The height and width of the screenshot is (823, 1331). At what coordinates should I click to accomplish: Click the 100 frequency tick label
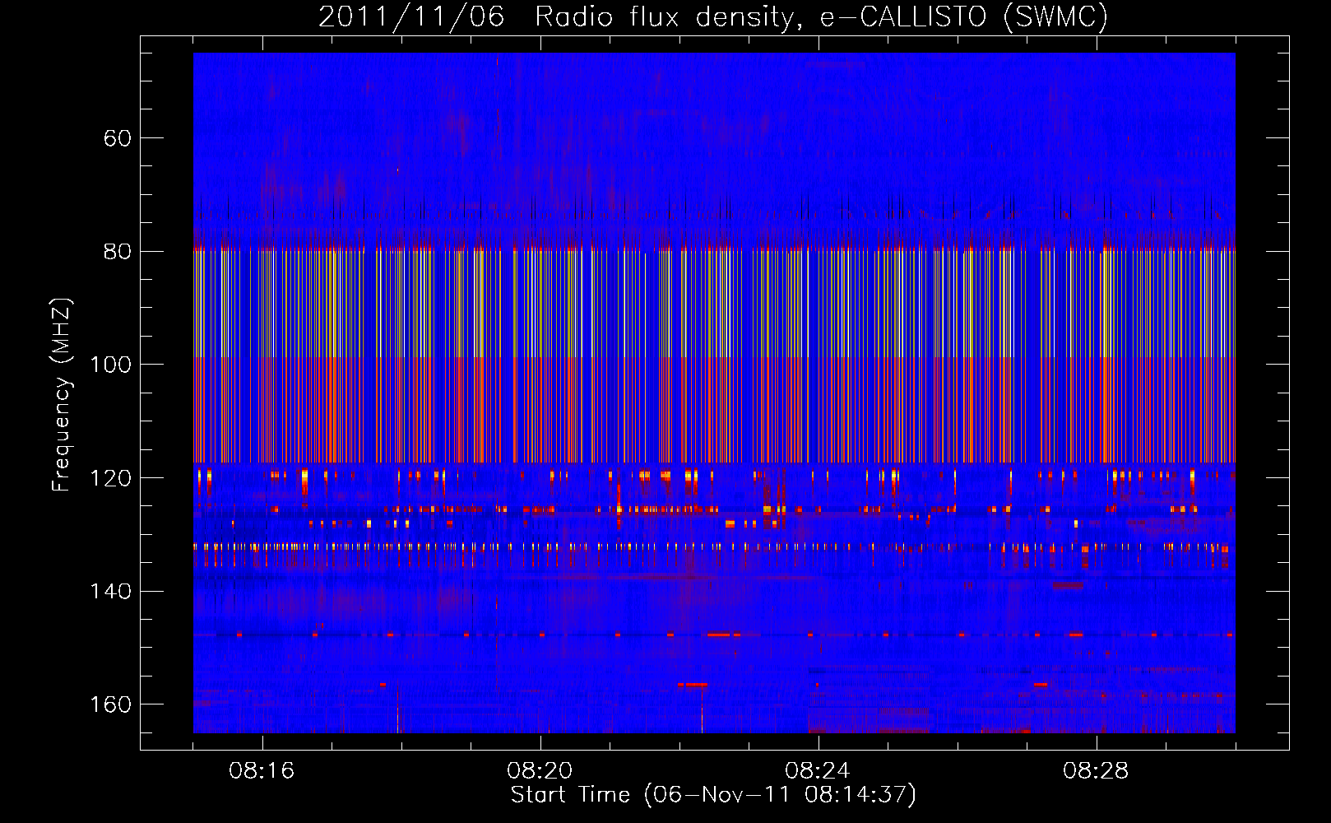110,365
